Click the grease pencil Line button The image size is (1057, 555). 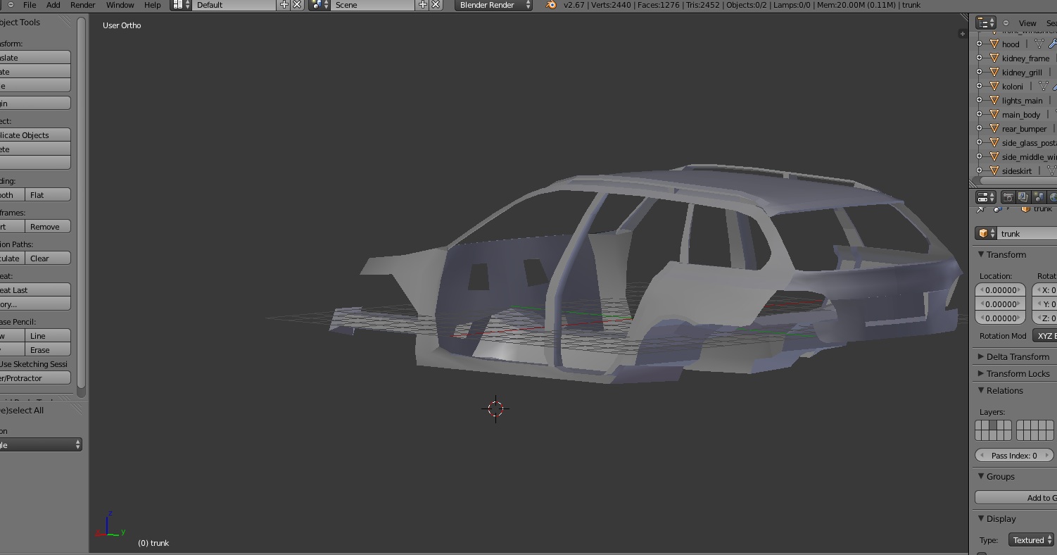pos(48,335)
